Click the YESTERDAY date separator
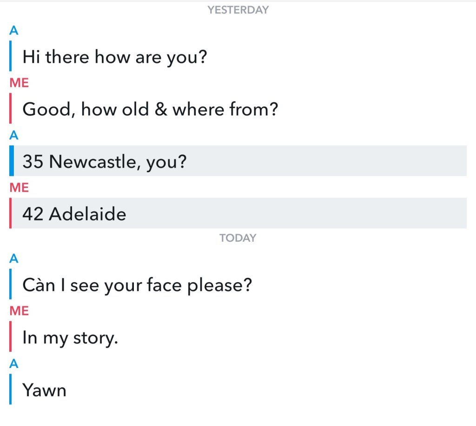The image size is (476, 426). (238, 10)
